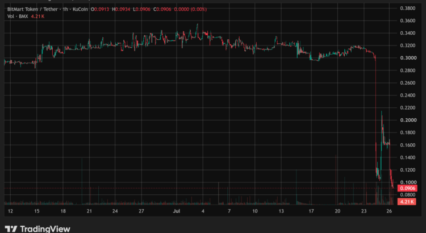Click the 0.3400 price axis label

(x=407, y=33)
